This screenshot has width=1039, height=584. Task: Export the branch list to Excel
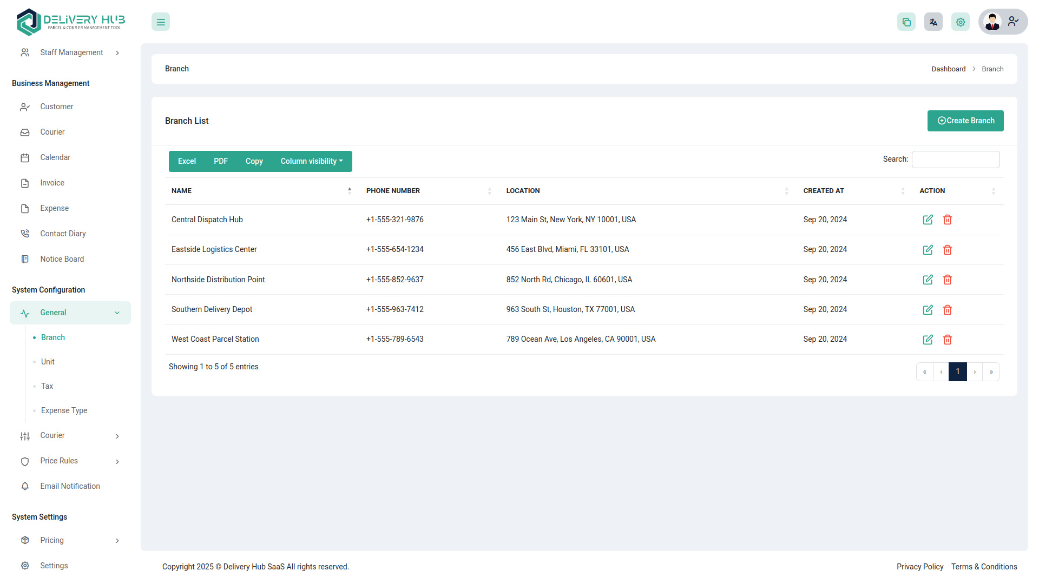[186, 161]
